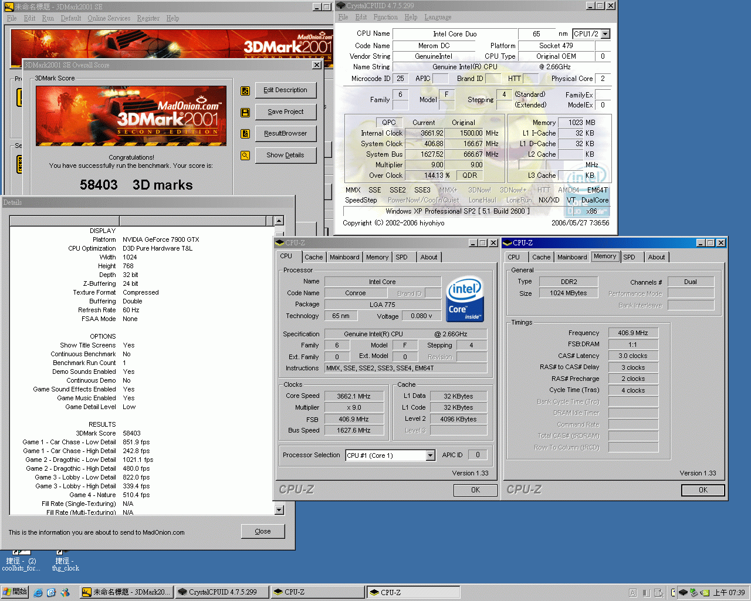Click the Show Details button
This screenshot has height=601, width=751.
click(x=286, y=156)
